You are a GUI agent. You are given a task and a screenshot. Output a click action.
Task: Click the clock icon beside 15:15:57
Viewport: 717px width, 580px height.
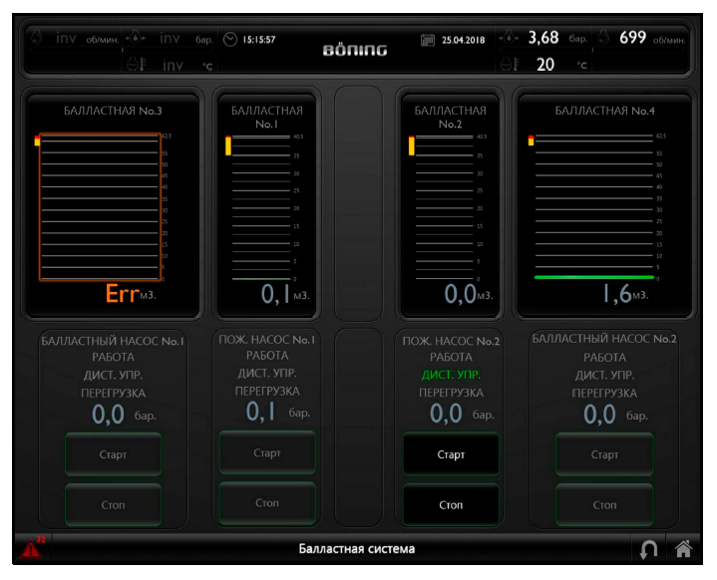tap(230, 40)
